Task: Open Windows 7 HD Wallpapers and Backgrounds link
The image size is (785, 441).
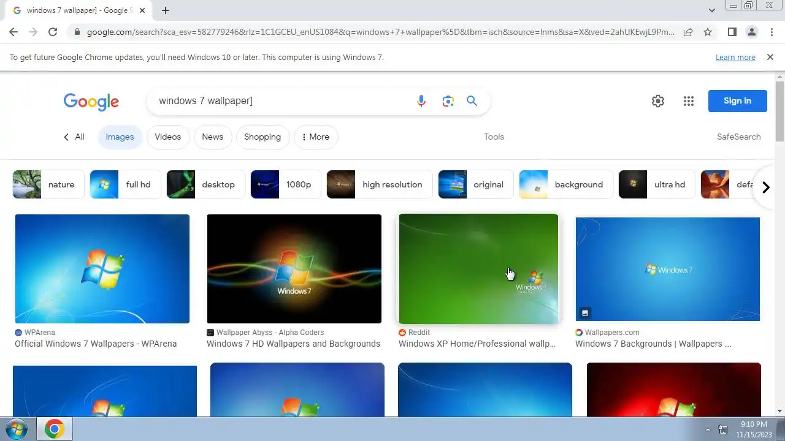Action: [293, 344]
